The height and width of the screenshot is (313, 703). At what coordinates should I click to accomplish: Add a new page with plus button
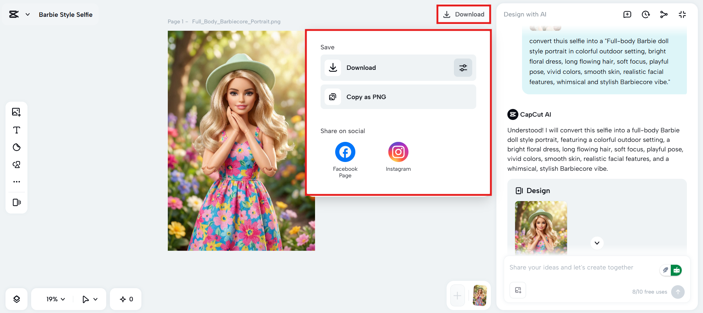[458, 295]
